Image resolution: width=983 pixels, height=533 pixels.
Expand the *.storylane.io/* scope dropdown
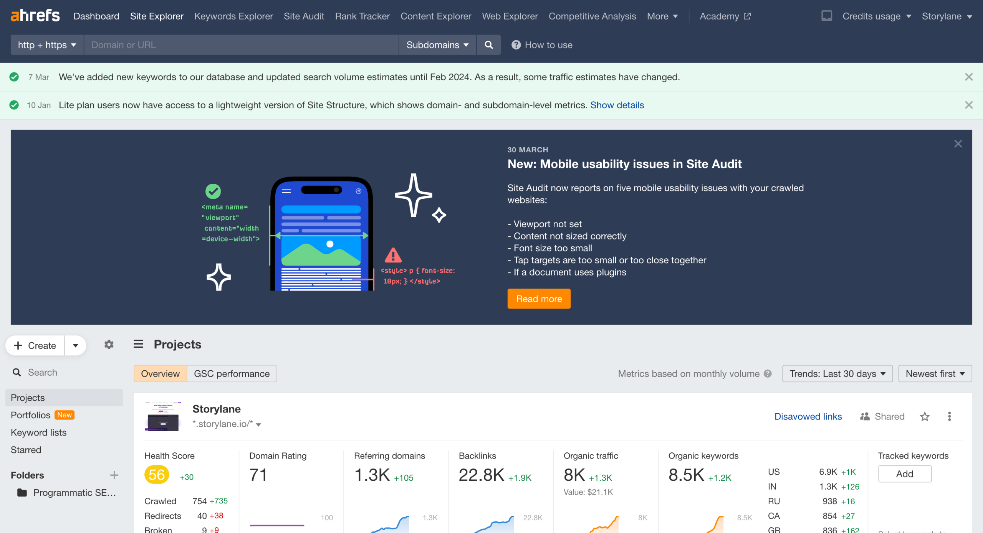pos(227,424)
